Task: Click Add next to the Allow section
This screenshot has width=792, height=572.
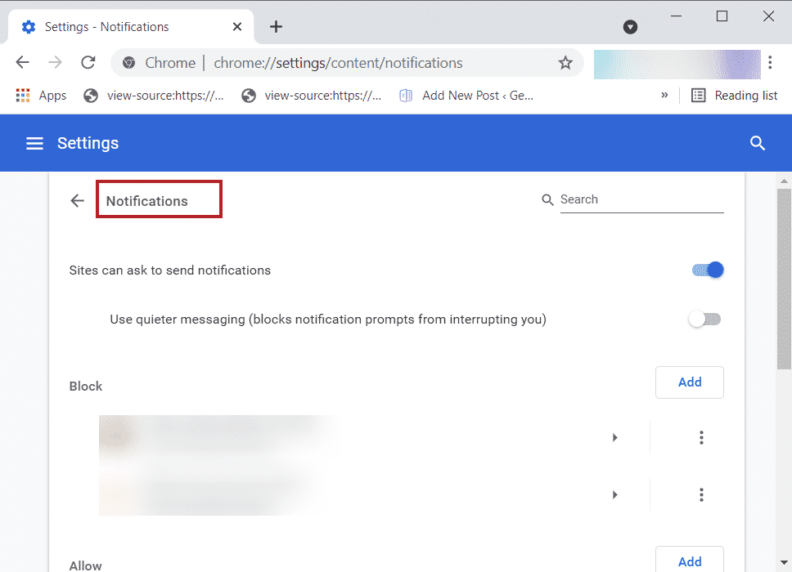Action: (x=689, y=561)
